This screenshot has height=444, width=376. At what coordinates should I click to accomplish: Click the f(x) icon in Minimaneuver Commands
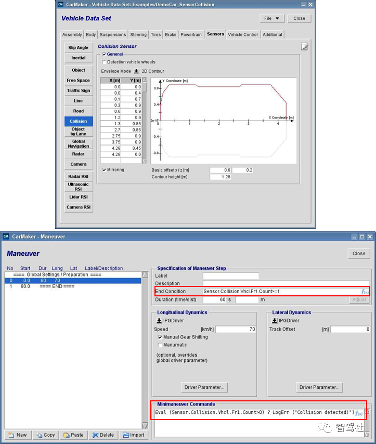pos(359,413)
